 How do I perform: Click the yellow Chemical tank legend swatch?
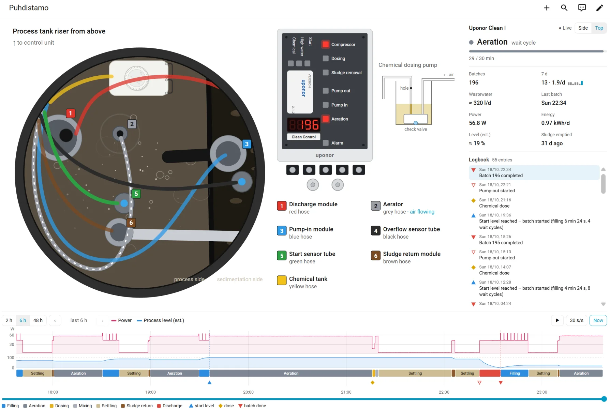pyautogui.click(x=282, y=280)
